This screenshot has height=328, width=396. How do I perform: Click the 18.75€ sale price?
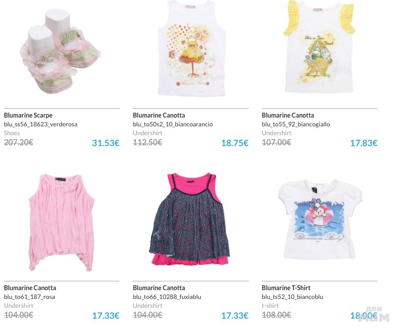[235, 143]
